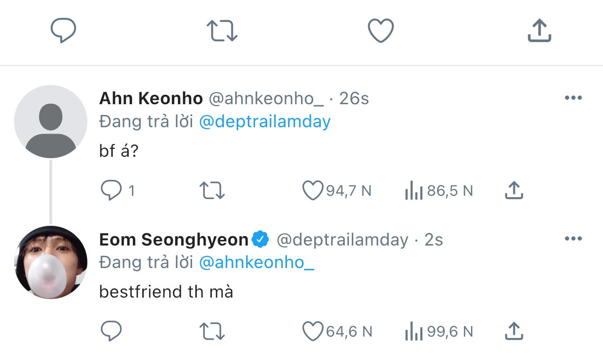This screenshot has height=353, width=603.
Task: Like Eom Seonghyeon's "bestfriend th mà" tweet
Action: pyautogui.click(x=313, y=331)
